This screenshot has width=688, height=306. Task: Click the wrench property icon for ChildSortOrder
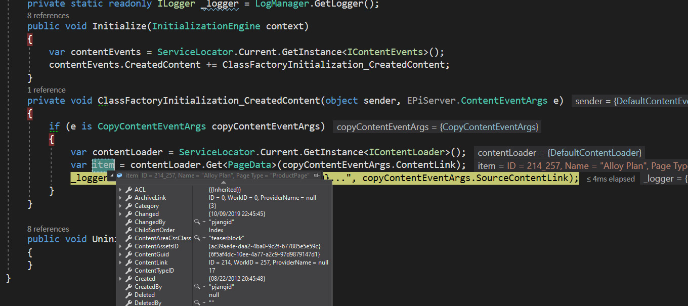point(128,230)
